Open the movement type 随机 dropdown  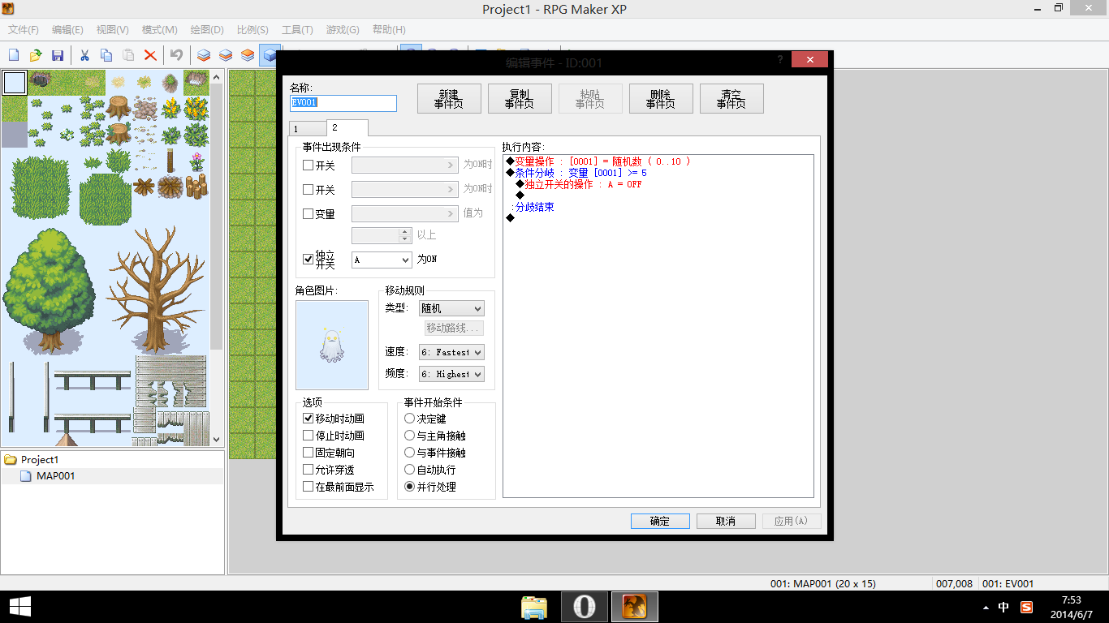pyautogui.click(x=451, y=308)
